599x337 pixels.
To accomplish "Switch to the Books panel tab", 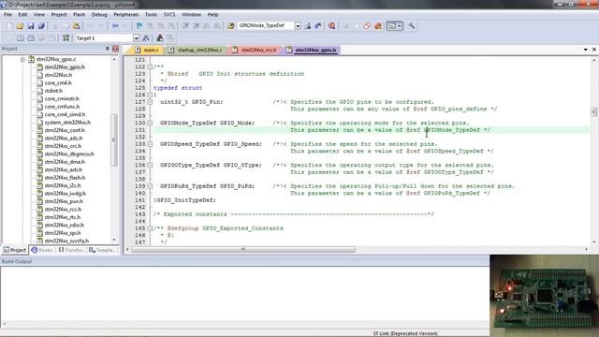I will click(42, 250).
